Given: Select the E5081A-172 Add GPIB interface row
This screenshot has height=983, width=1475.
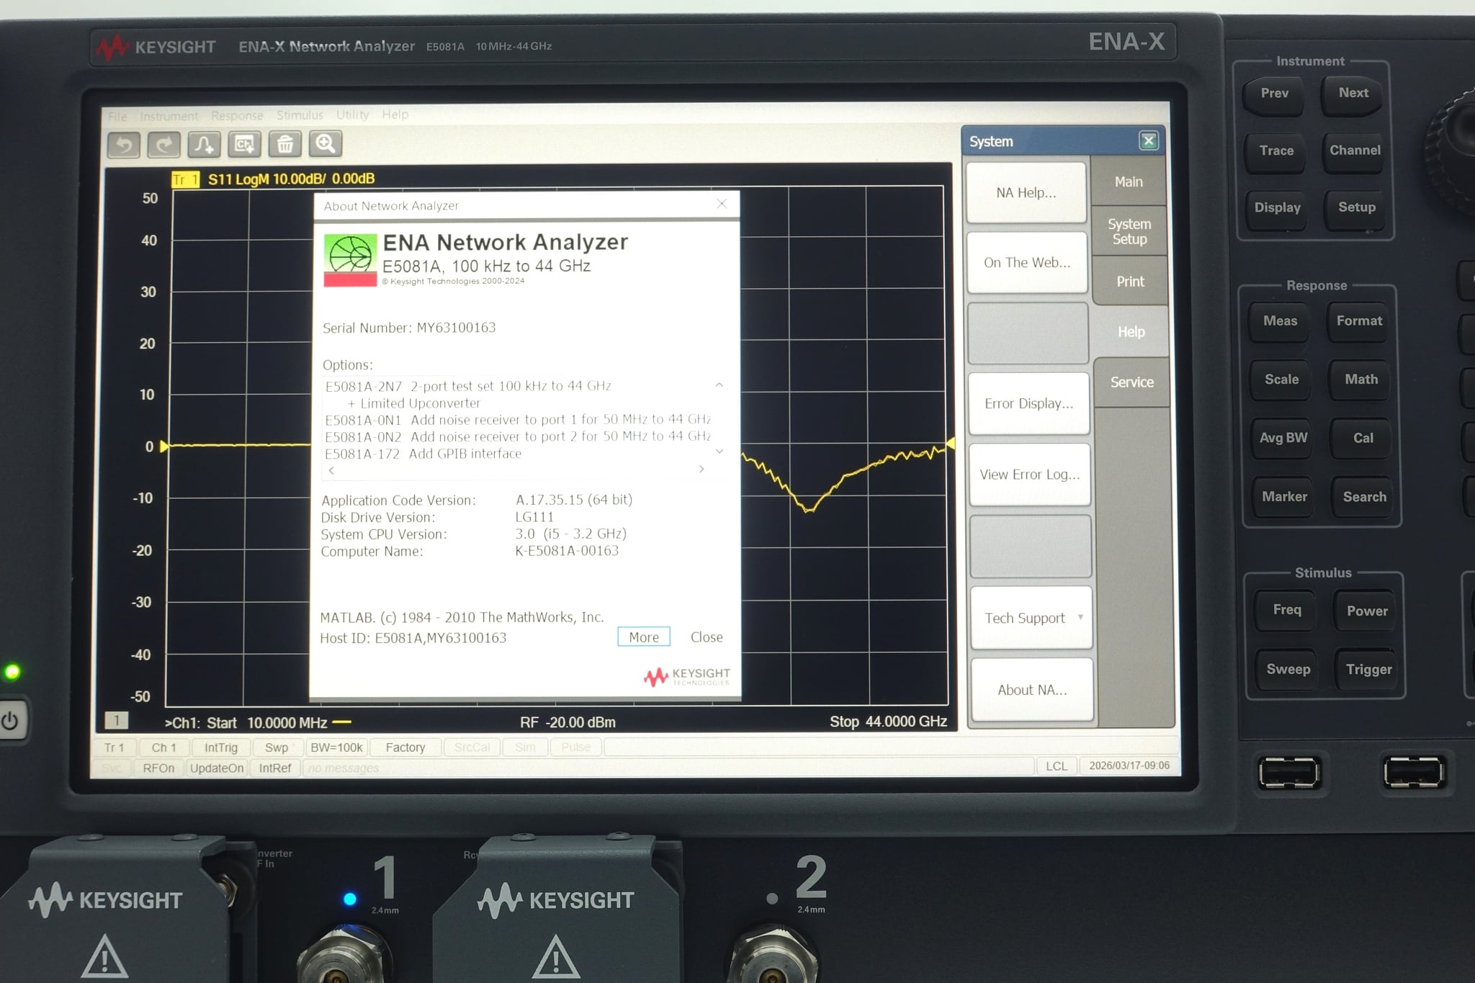Looking at the screenshot, I should pyautogui.click(x=423, y=454).
